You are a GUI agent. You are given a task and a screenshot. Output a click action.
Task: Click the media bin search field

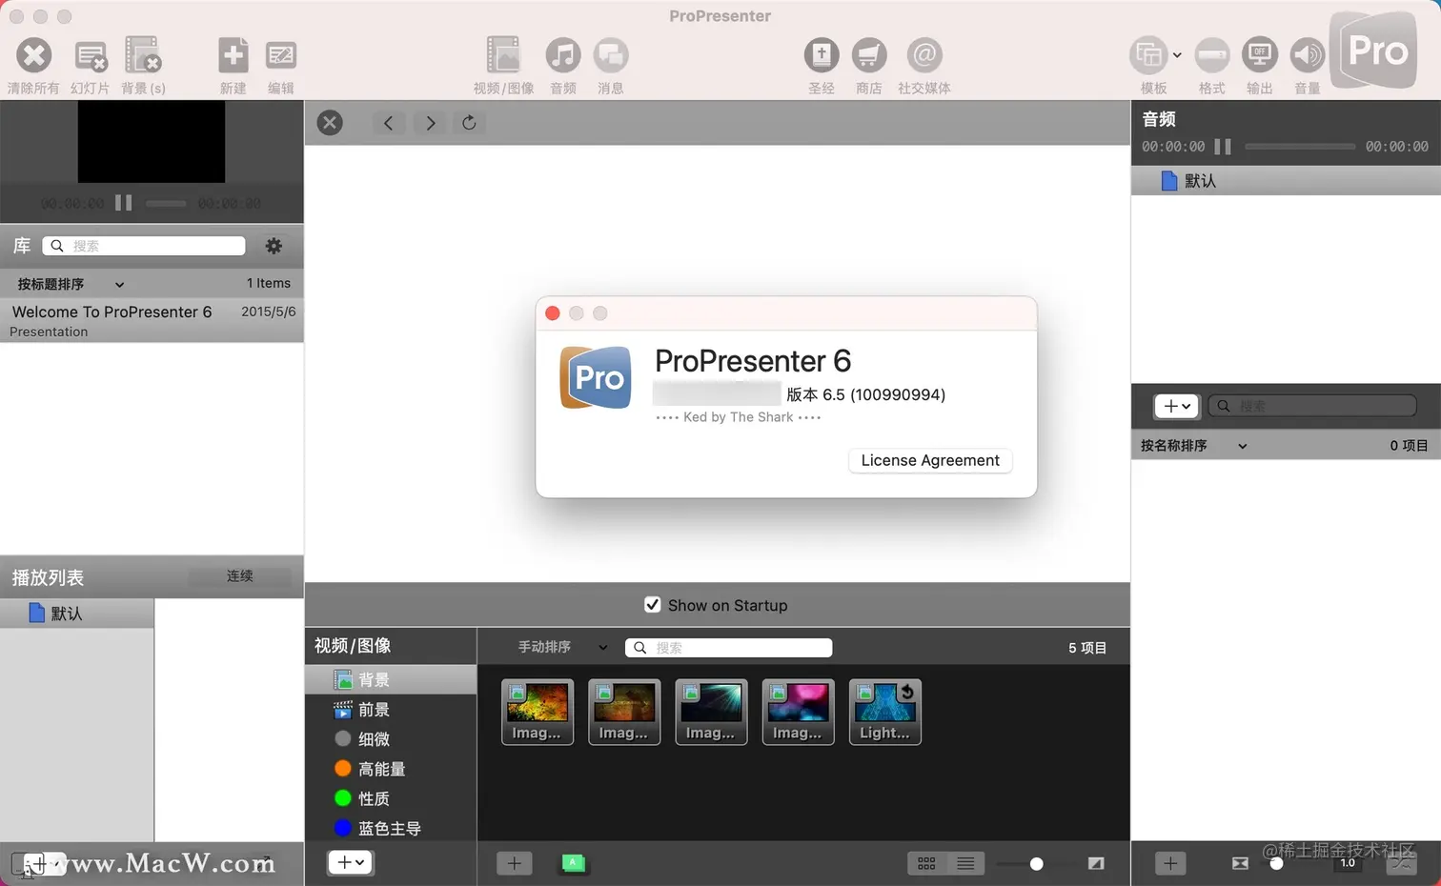click(x=728, y=648)
